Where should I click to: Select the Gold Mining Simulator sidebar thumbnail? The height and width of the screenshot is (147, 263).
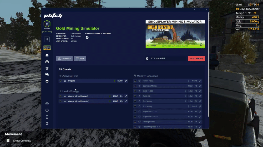click(x=47, y=48)
